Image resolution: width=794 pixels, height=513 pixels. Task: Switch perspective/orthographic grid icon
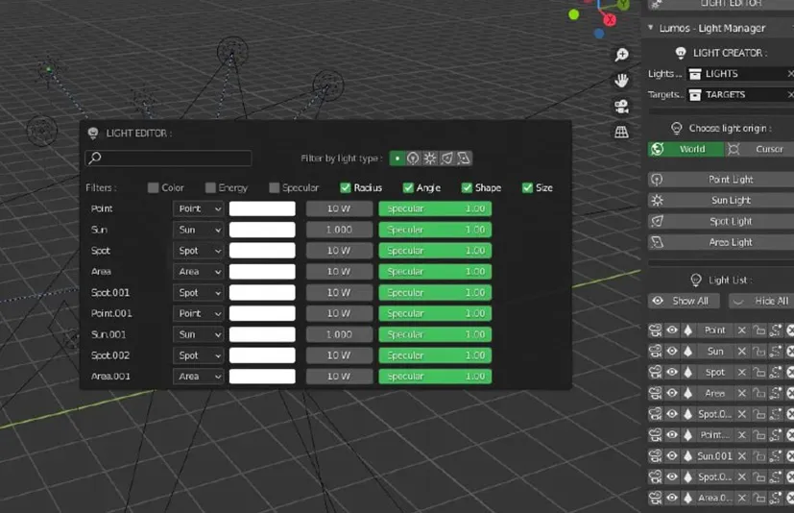(621, 133)
